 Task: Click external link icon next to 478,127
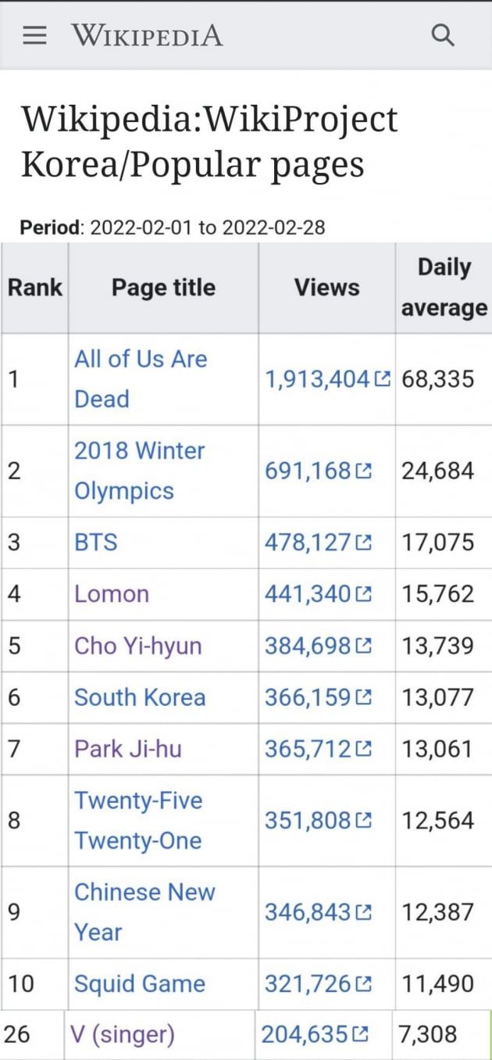(363, 543)
